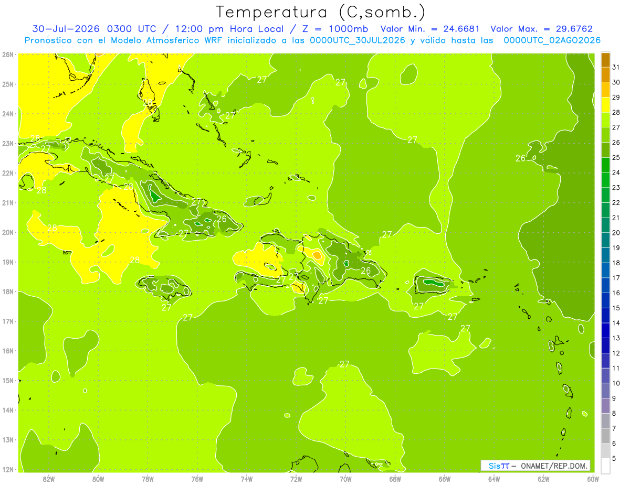Click the 25N latitude axis label

[x=8, y=84]
